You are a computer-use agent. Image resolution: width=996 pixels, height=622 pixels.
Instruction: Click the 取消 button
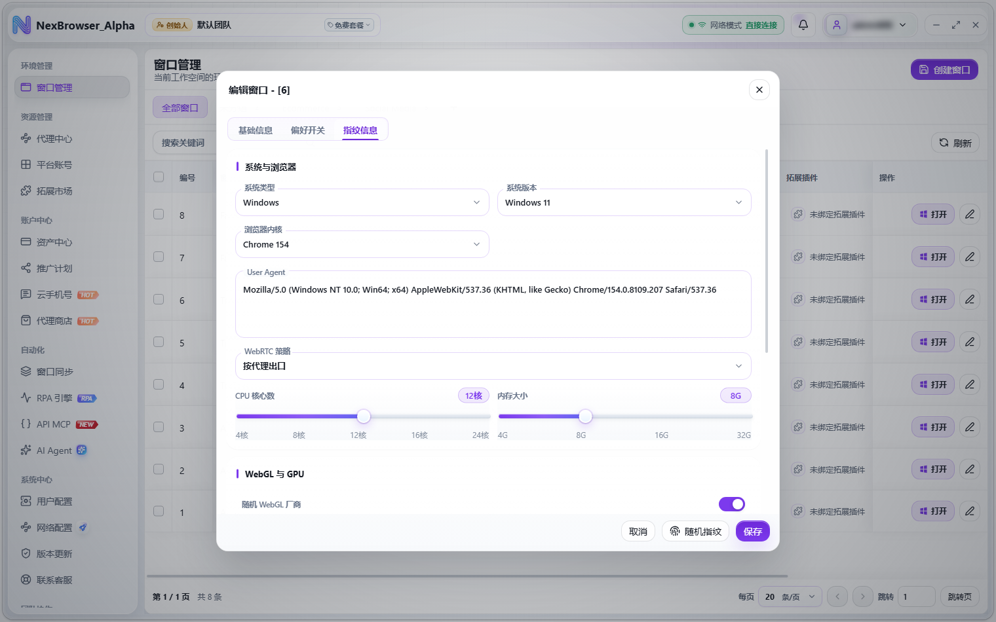[638, 532]
